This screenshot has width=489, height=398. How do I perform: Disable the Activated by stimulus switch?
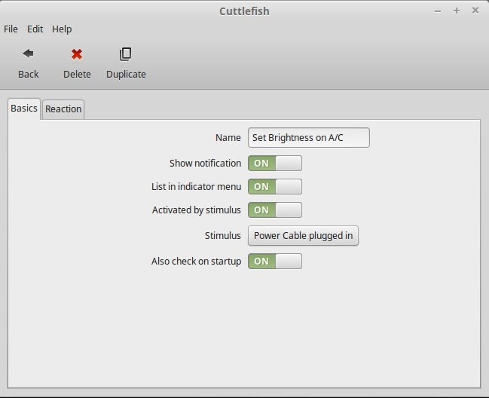coord(274,210)
